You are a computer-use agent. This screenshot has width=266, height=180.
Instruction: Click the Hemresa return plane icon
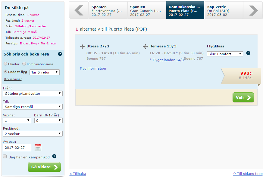point(146,46)
